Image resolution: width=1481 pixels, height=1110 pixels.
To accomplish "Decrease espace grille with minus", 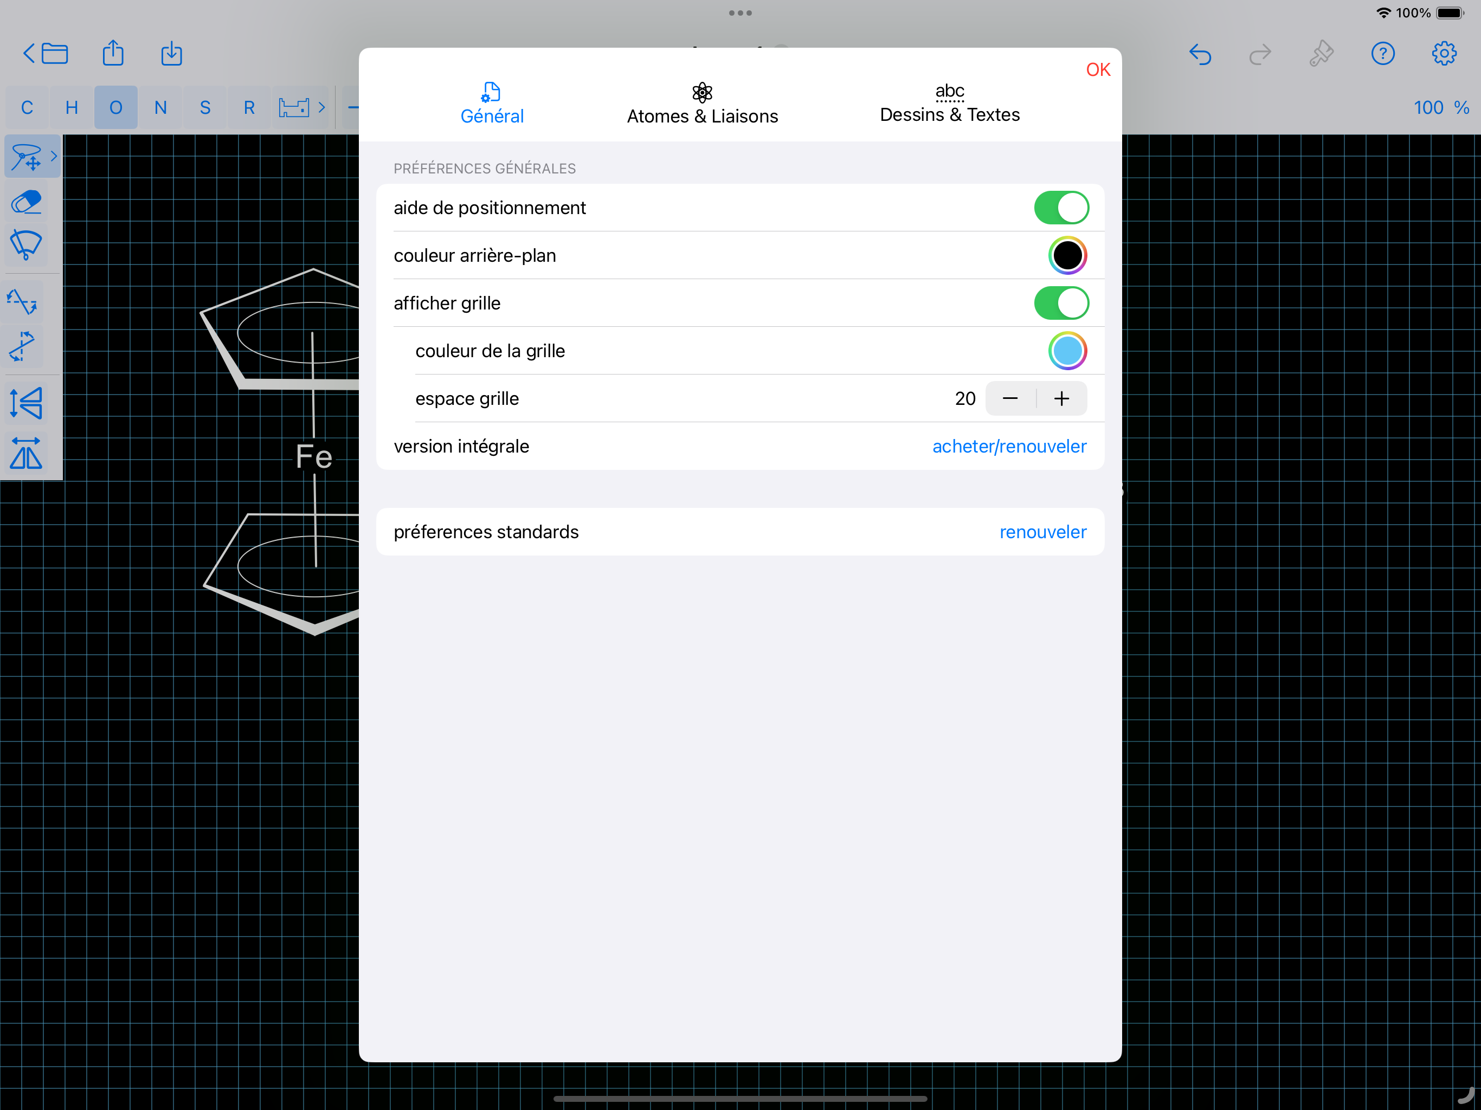I will coord(1010,399).
